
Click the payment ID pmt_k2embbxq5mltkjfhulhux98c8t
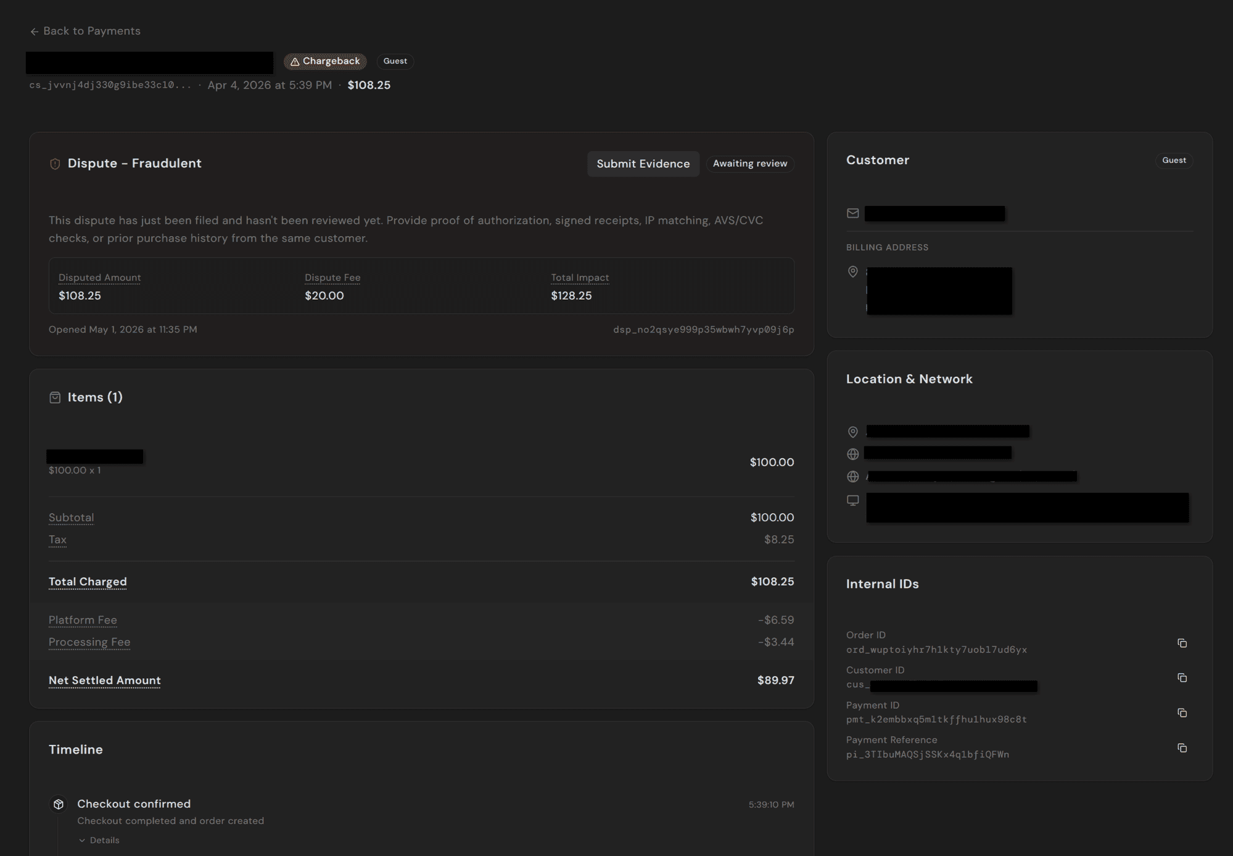[936, 719]
